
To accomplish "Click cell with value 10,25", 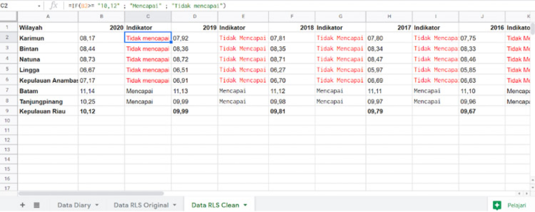I will click(102, 101).
